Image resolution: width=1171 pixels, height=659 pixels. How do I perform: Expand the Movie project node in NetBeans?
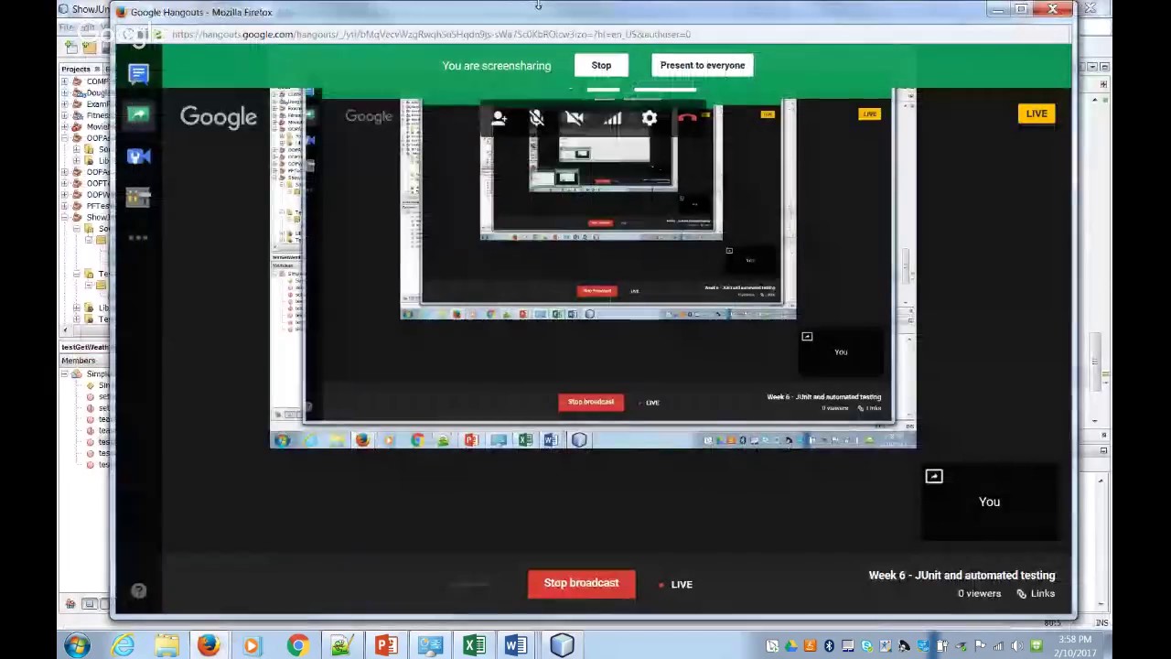coord(65,126)
